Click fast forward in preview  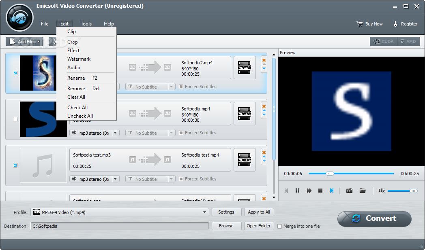point(309,191)
